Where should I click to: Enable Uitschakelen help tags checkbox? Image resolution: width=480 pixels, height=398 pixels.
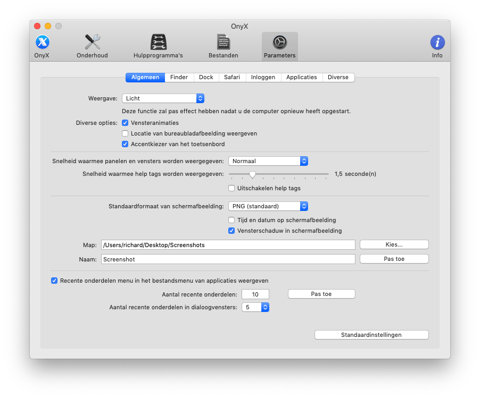click(x=231, y=188)
